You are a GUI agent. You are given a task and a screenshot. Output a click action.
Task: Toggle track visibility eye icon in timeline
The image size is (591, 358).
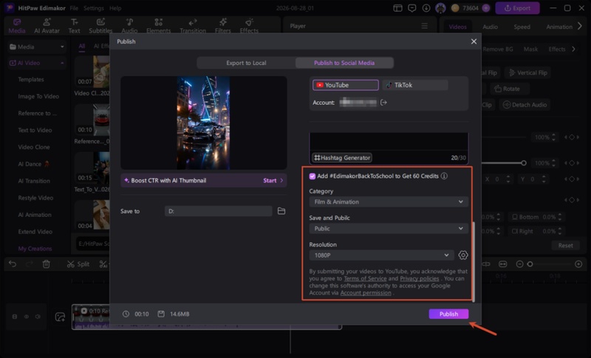[x=27, y=317]
